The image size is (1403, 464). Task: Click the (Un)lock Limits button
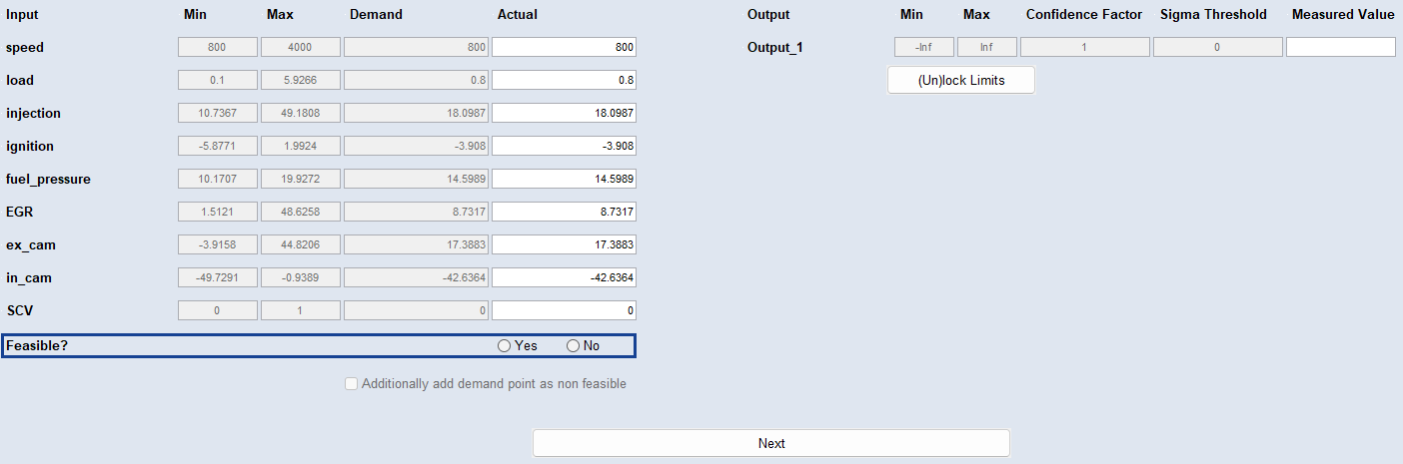click(961, 80)
